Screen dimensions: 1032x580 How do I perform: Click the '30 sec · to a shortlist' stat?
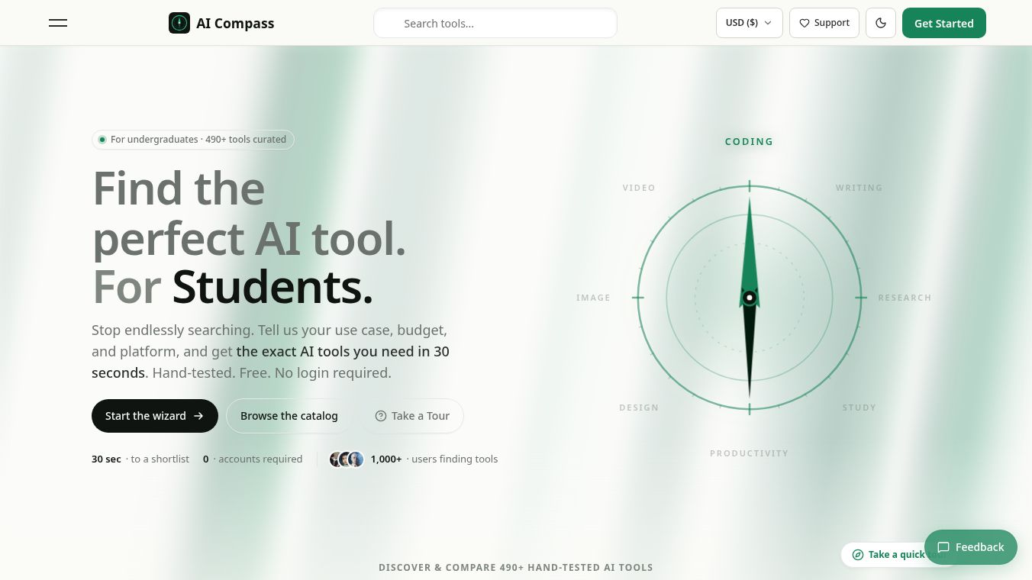140,459
